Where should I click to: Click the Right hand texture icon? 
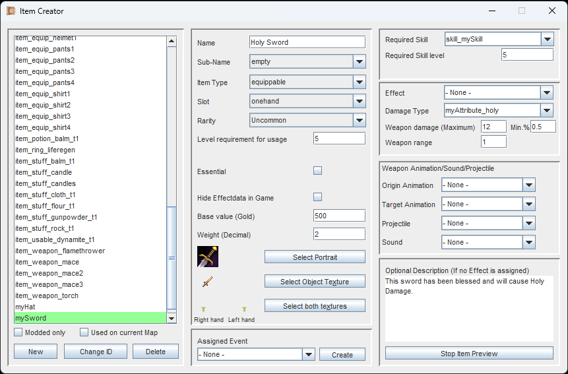203,309
